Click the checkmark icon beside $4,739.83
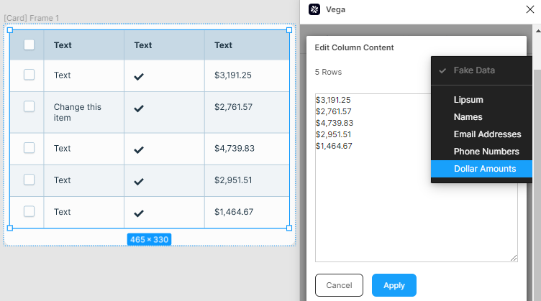Viewport: 541px width, 301px height. click(x=139, y=150)
